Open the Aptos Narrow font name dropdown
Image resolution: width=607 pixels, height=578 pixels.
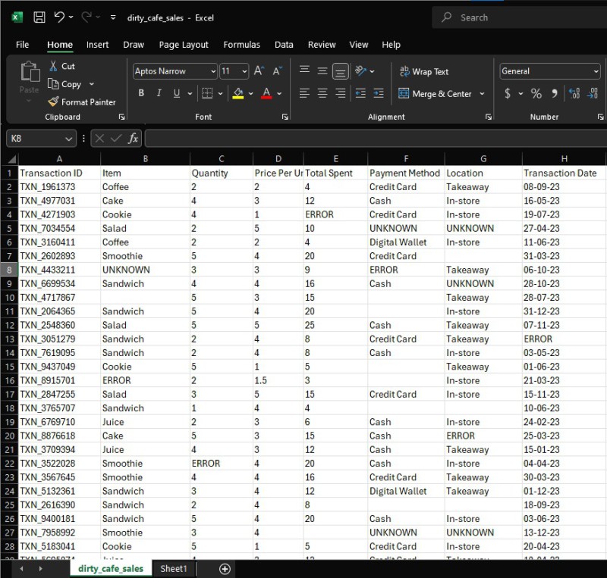[x=213, y=71]
